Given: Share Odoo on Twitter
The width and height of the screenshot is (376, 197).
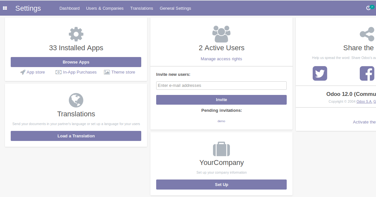Looking at the screenshot, I should pyautogui.click(x=320, y=73).
